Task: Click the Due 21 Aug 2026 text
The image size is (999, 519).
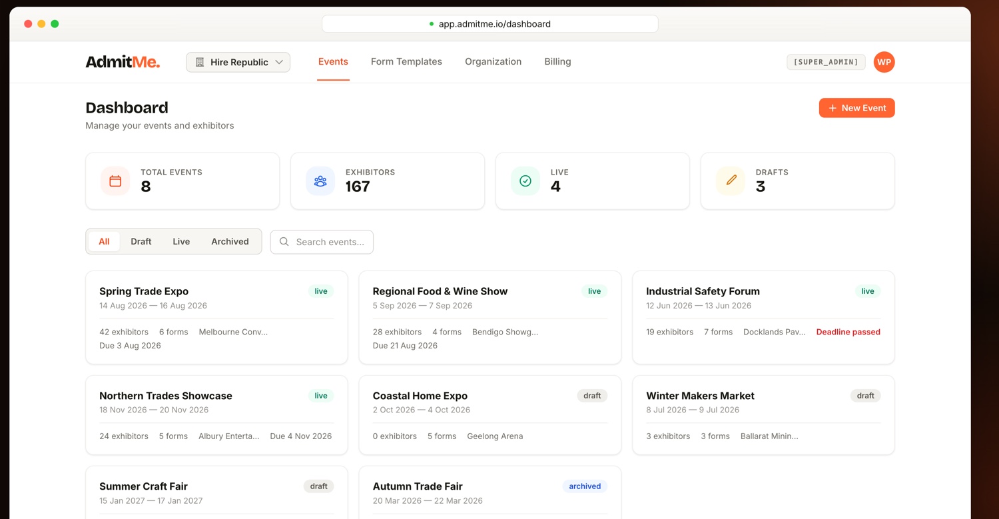Action: [405, 346]
